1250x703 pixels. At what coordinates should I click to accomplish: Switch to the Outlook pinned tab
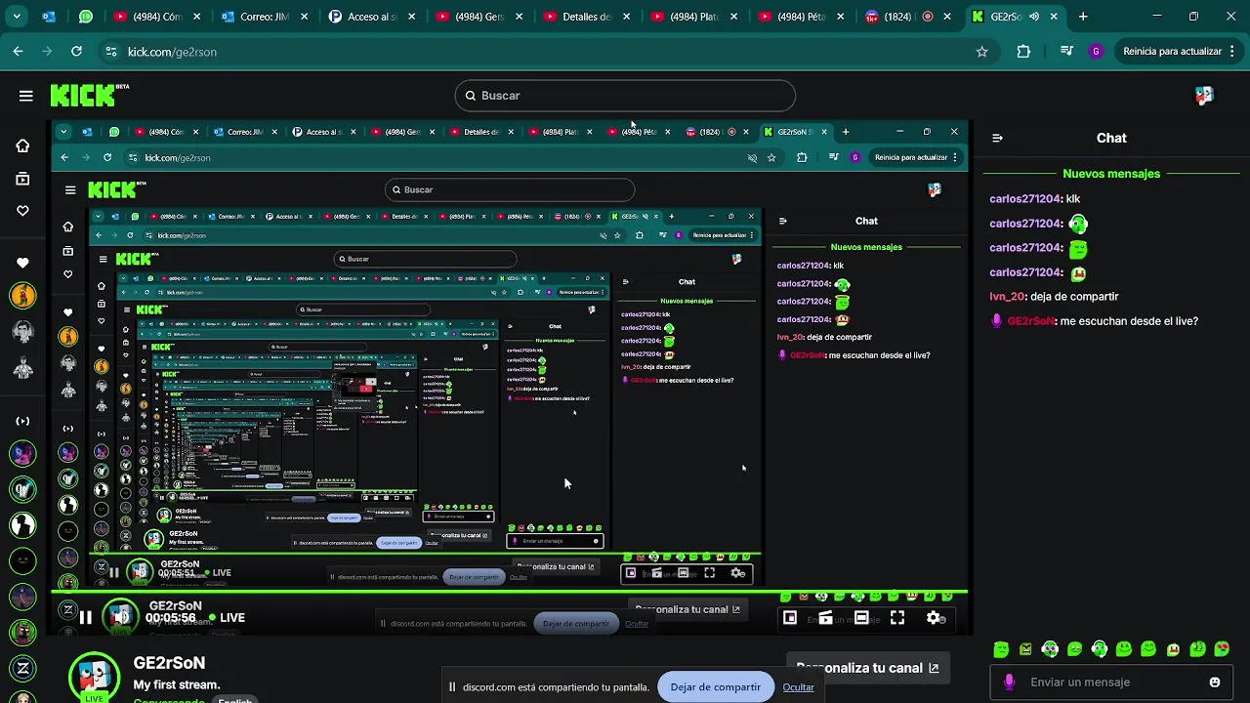coord(49,17)
